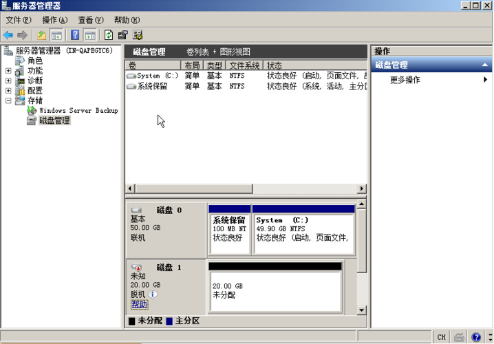Viewport: 494px width, 344px height.
Task: Select the 诊断 node in tree
Action: pos(35,80)
